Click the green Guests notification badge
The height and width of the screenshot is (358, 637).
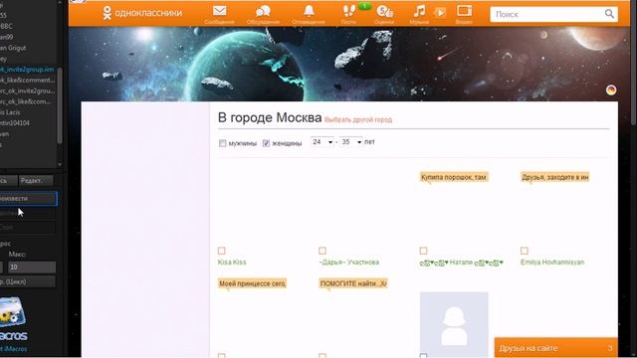pos(365,6)
